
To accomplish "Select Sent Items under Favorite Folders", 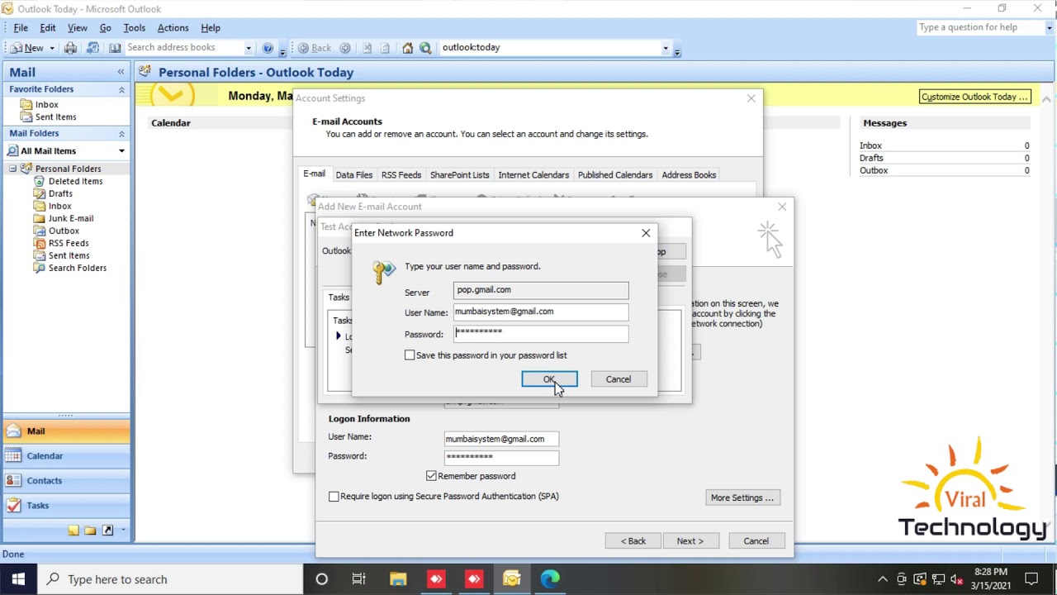I will pyautogui.click(x=55, y=117).
